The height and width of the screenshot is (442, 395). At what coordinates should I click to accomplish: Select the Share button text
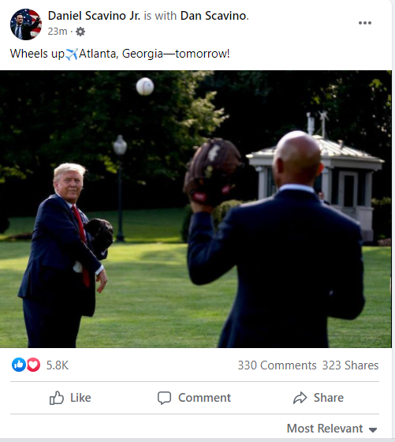(x=329, y=398)
